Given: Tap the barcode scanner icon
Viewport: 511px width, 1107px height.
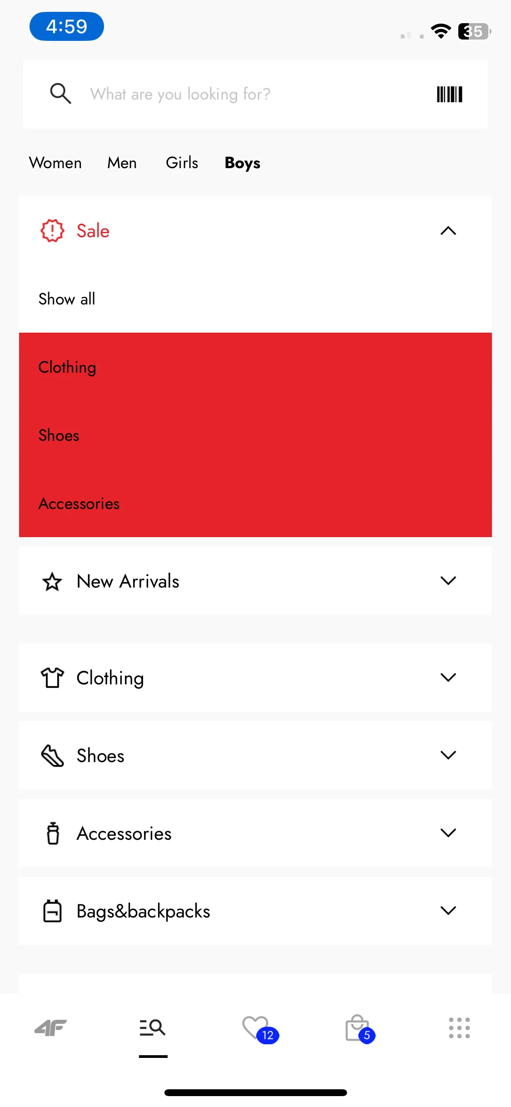Looking at the screenshot, I should pos(449,94).
